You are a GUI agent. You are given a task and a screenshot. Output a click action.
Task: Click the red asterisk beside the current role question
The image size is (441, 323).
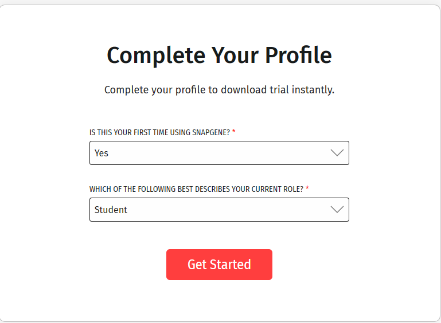pyautogui.click(x=307, y=188)
